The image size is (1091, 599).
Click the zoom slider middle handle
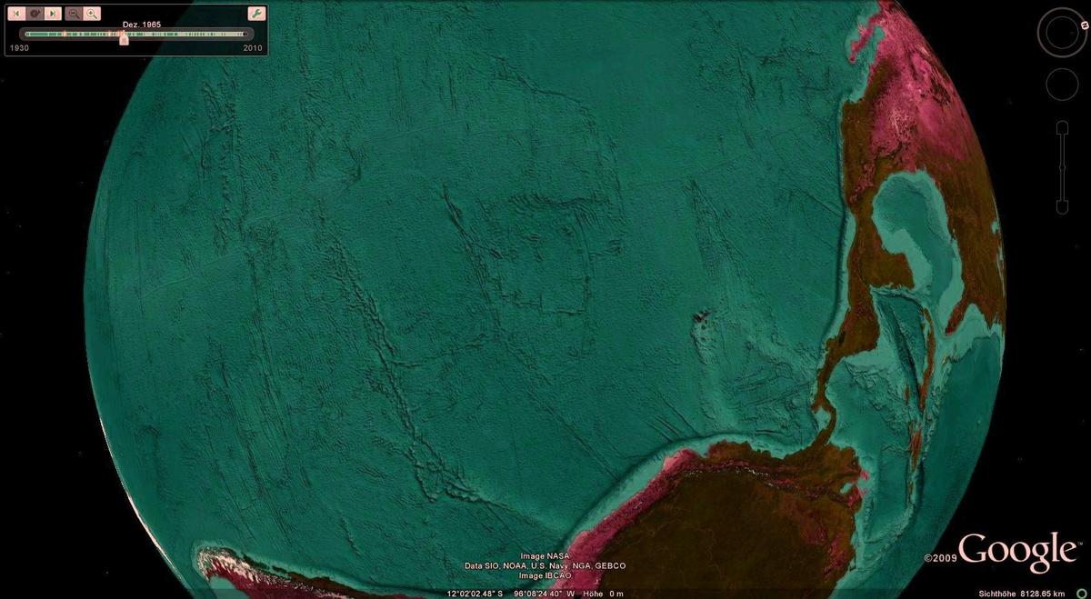[1061, 169]
